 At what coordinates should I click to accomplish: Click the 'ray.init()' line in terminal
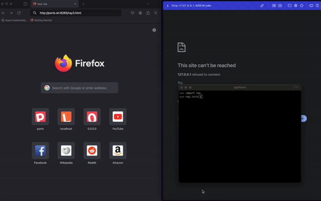(191, 97)
